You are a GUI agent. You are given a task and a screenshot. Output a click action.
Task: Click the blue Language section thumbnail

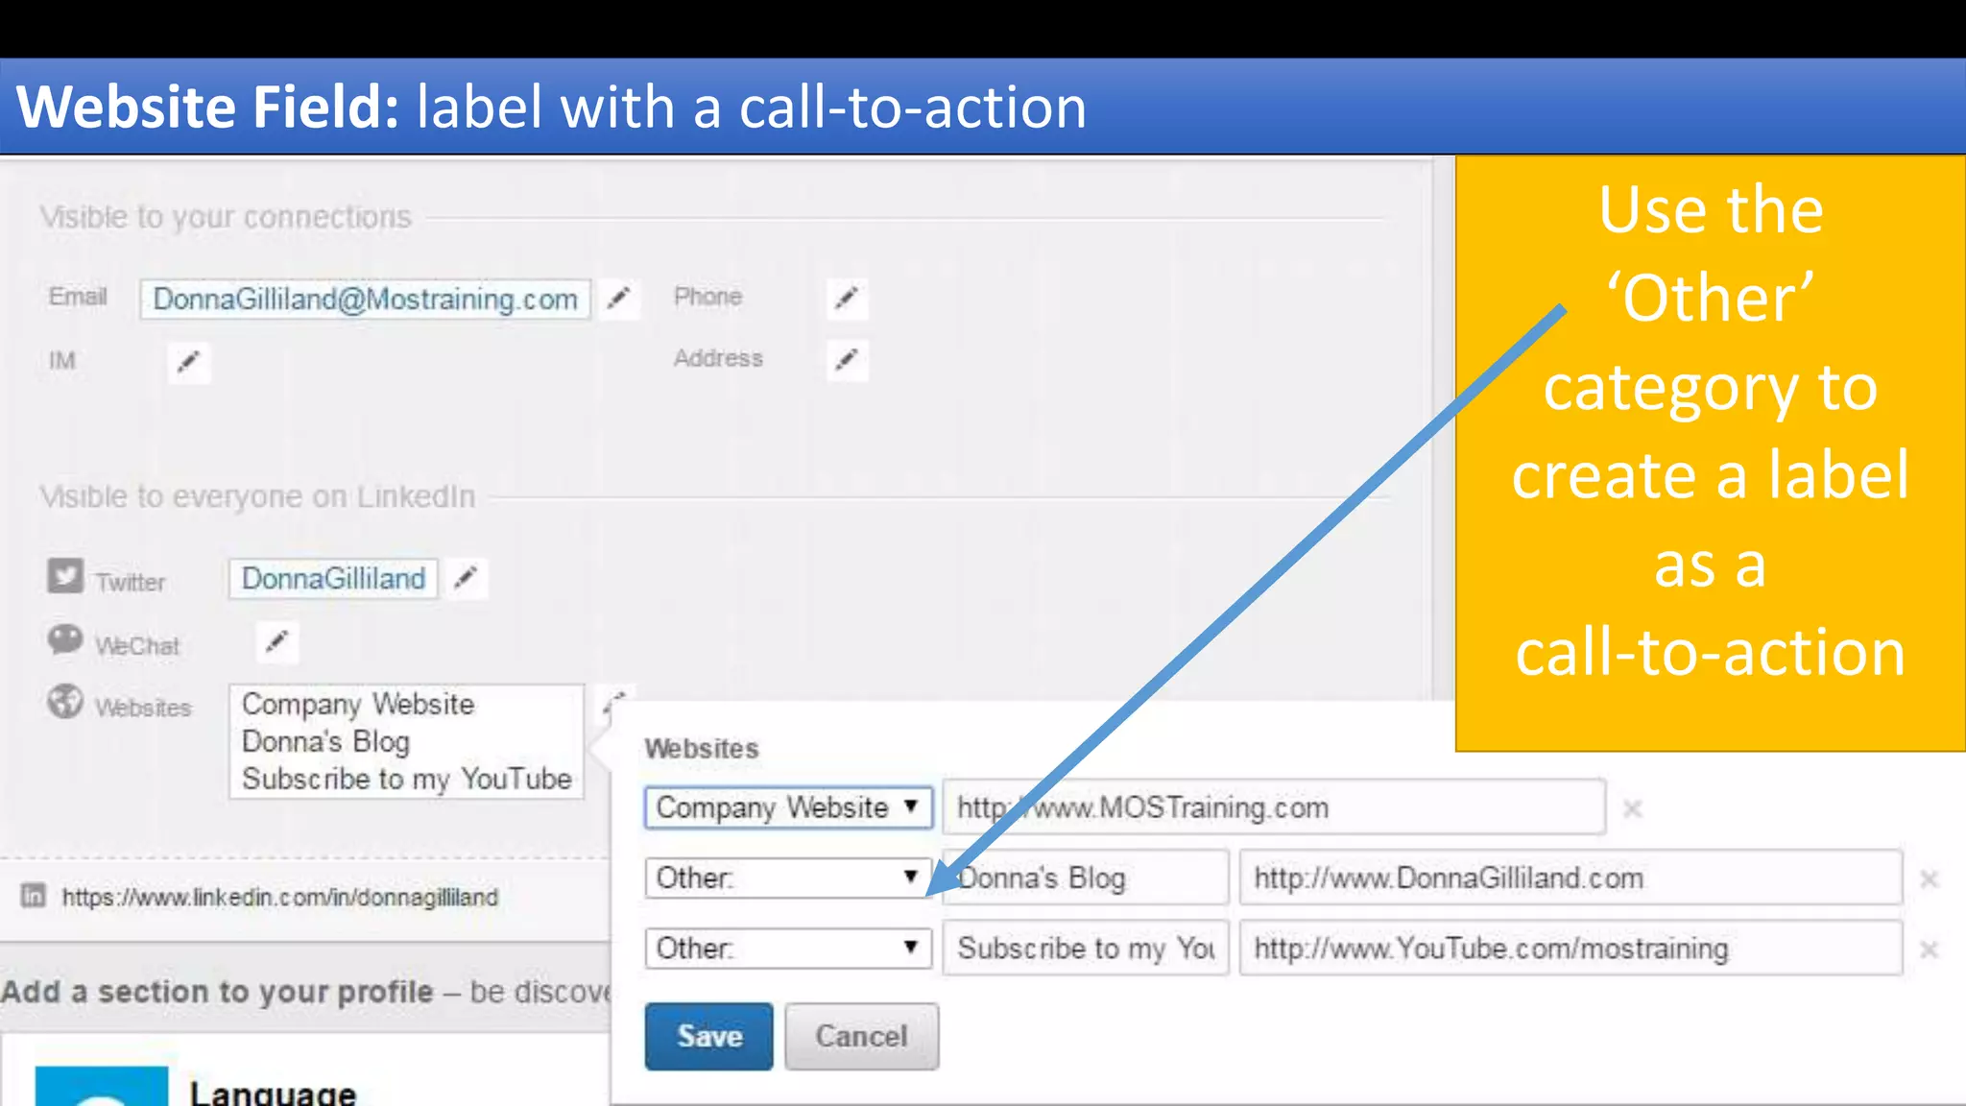tap(102, 1086)
